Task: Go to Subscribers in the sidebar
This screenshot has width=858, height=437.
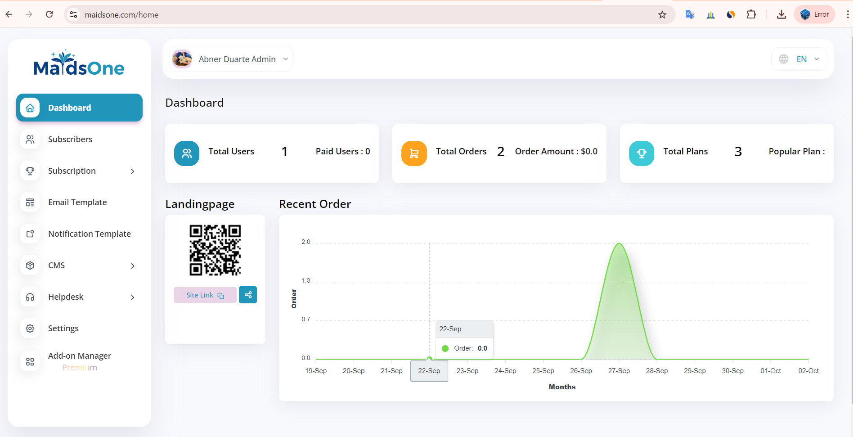Action: [70, 140]
